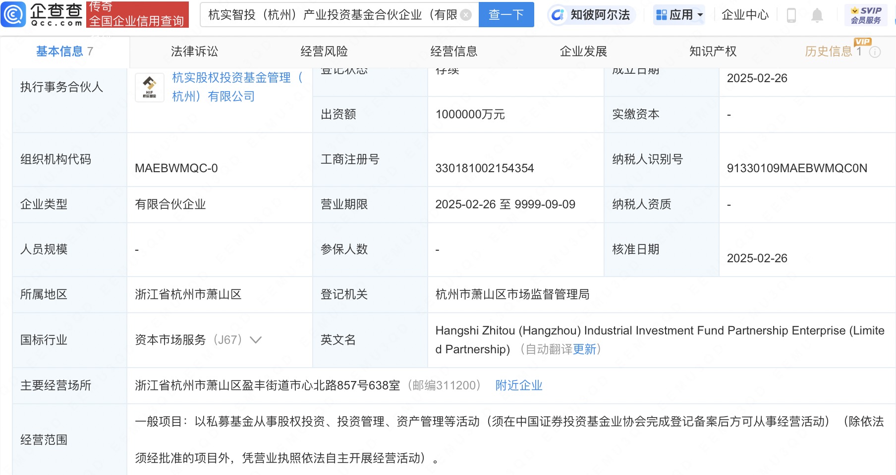Screen dimensions: 896x475
Task: Click the English name Hangshi Zhitou text
Action: (x=660, y=340)
